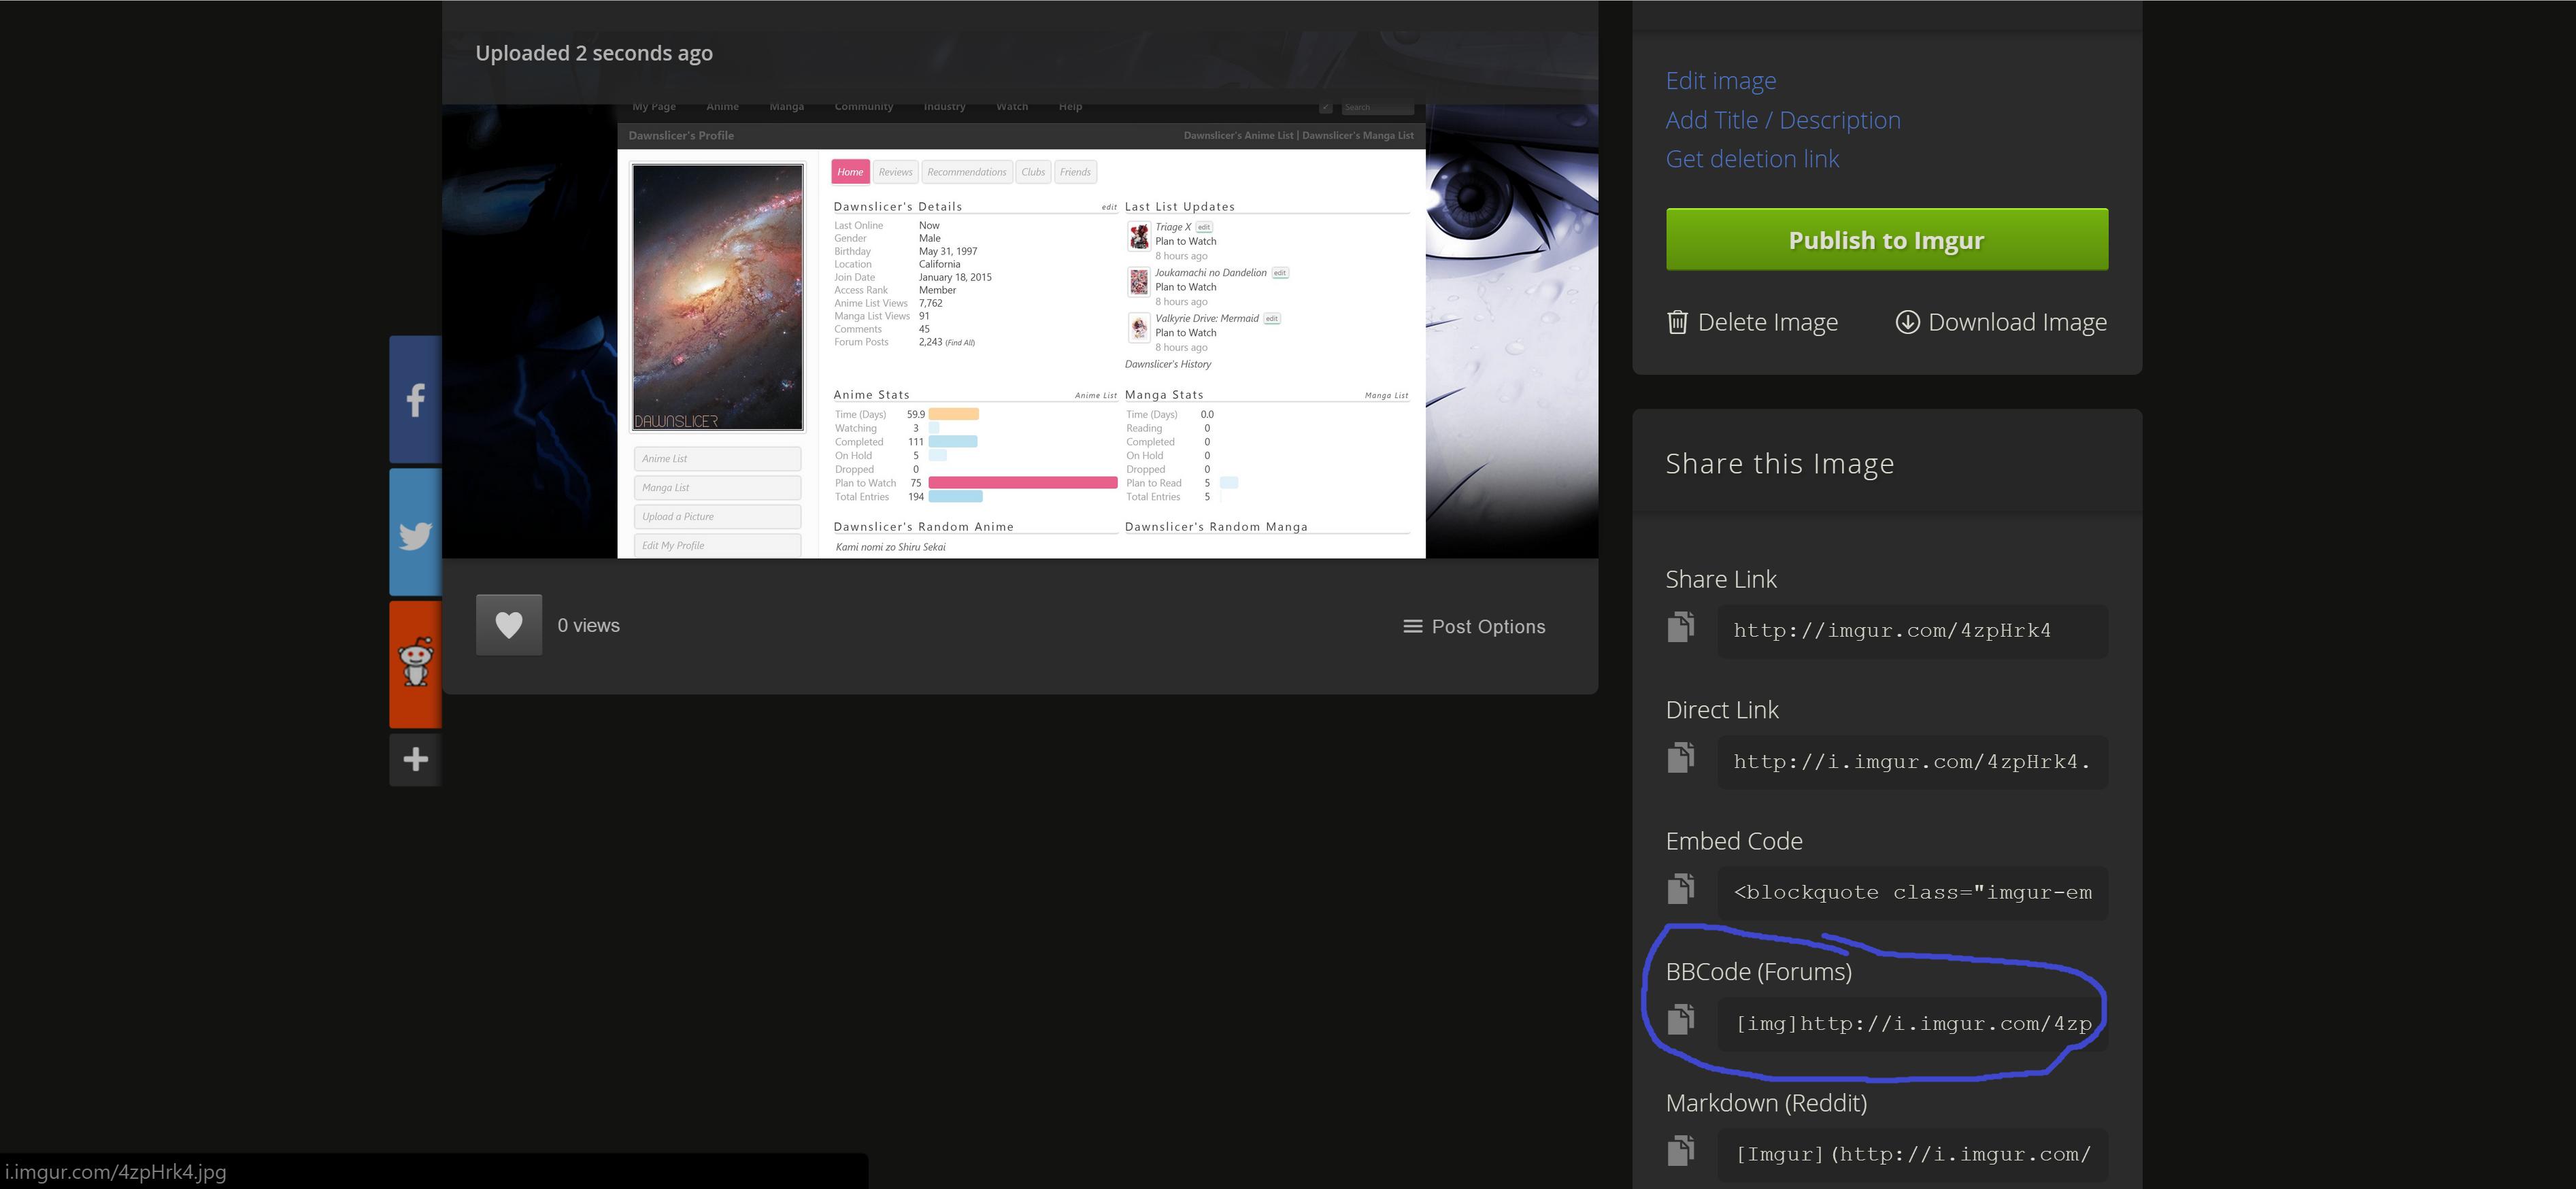Open the Post Options menu
The height and width of the screenshot is (1189, 2576).
click(1474, 626)
